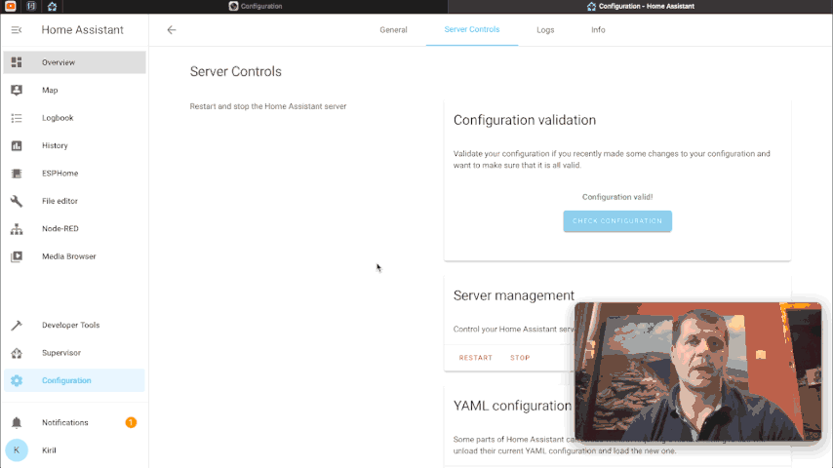Open Overview dashboard icon
The width and height of the screenshot is (833, 468).
(x=17, y=62)
